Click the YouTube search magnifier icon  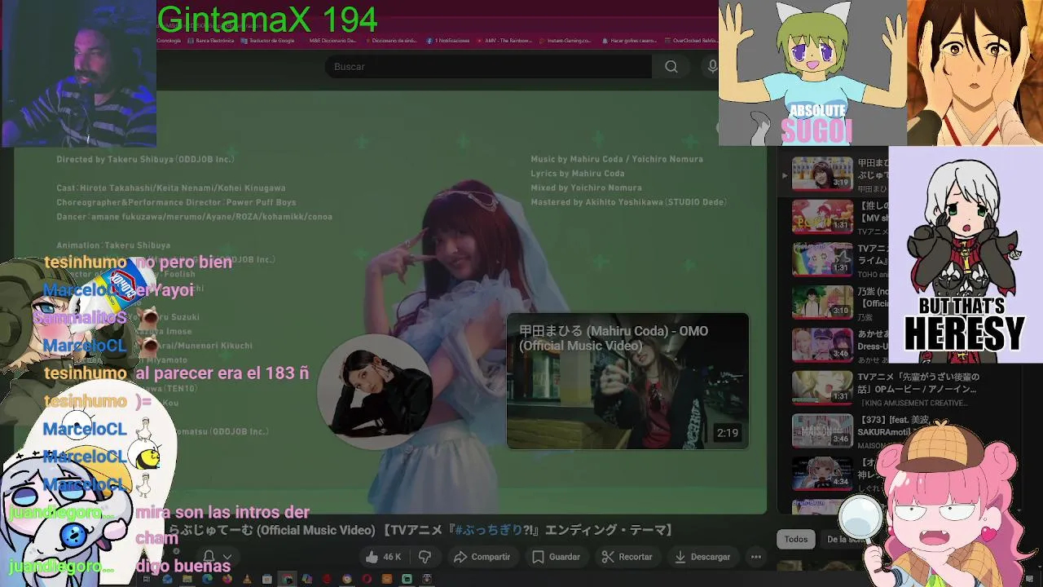671,67
